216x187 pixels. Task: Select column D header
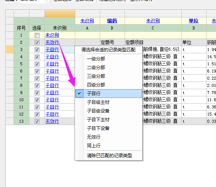(x=194, y=28)
